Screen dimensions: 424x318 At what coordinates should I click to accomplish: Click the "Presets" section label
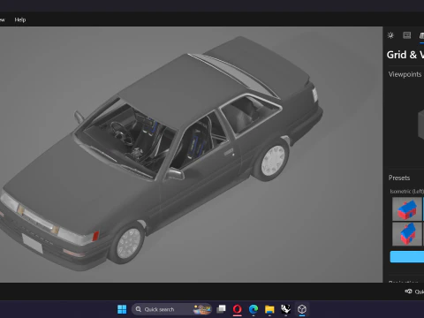(399, 178)
